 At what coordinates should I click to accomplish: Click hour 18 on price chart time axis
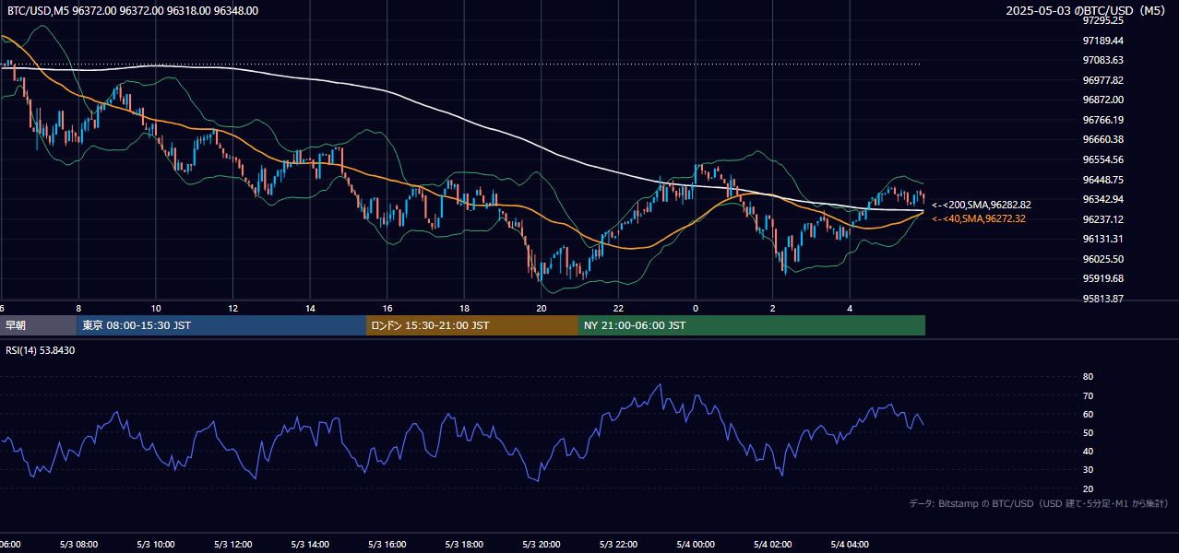[x=465, y=309]
